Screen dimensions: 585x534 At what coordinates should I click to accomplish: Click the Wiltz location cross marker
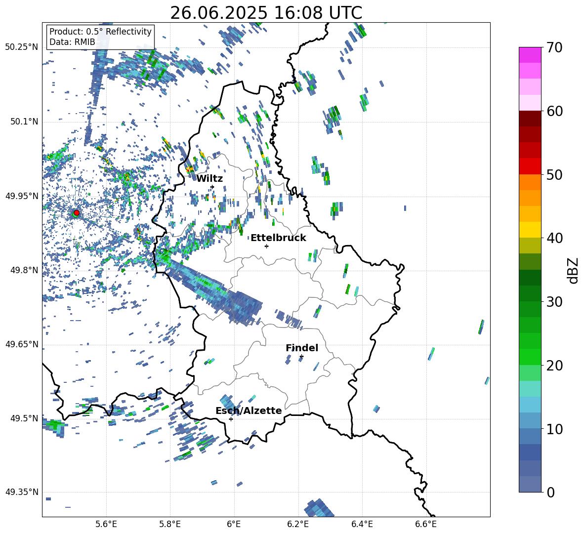pos(212,187)
